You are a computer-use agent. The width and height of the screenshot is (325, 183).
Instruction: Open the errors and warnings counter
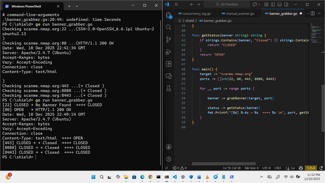pos(180,168)
